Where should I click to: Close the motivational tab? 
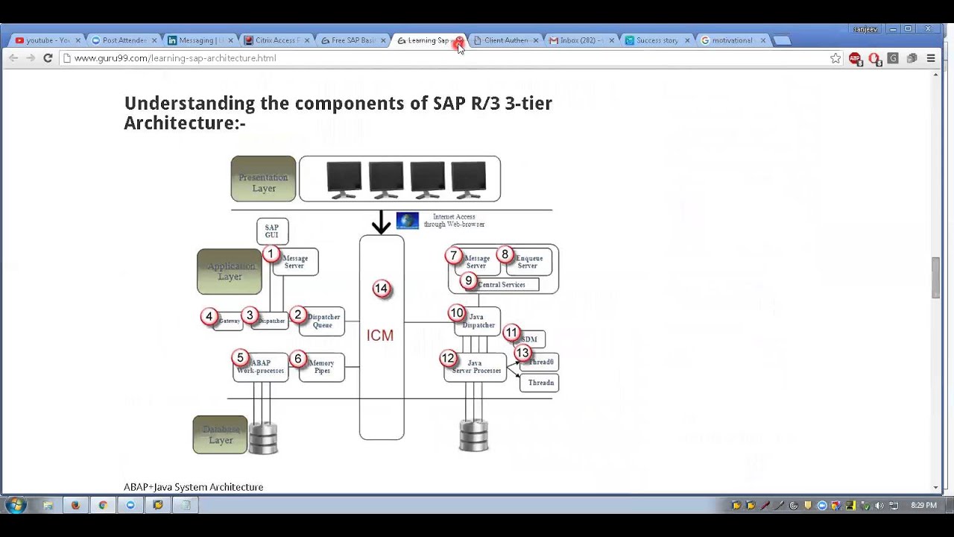[763, 40]
